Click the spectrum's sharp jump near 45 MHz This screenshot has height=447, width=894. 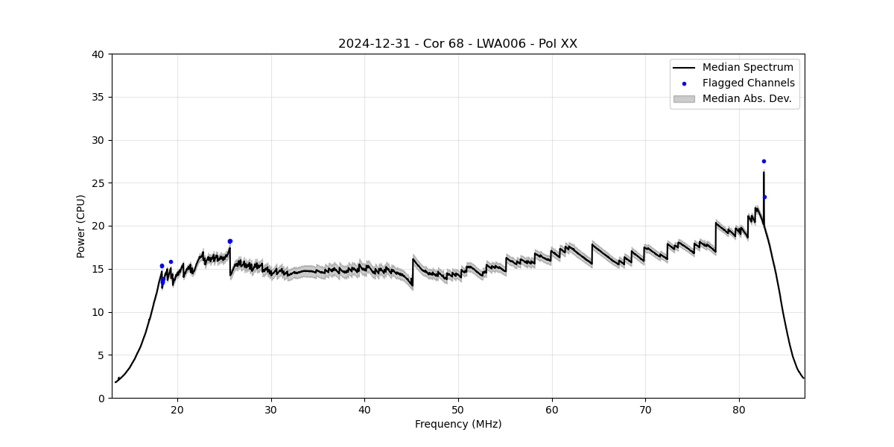click(413, 272)
